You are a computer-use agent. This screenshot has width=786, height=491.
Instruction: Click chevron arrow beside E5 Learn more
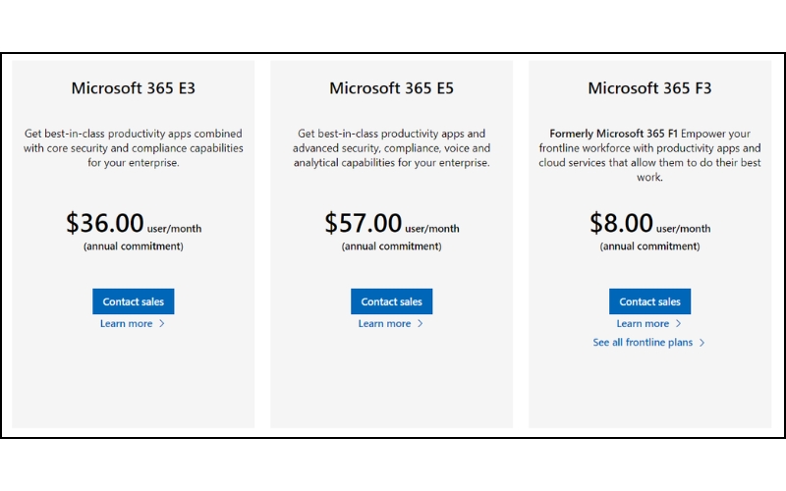pyautogui.click(x=421, y=324)
